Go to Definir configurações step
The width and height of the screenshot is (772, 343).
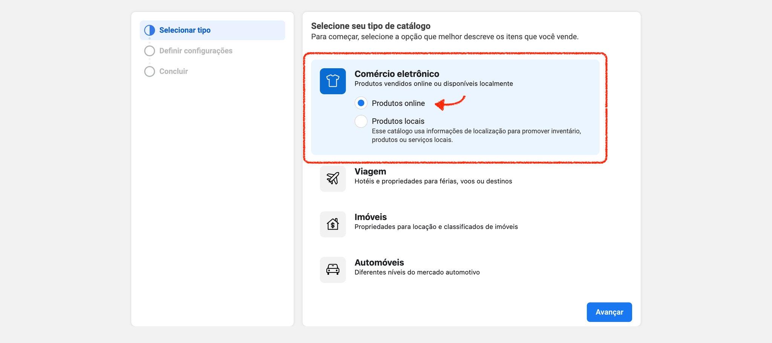[196, 51]
